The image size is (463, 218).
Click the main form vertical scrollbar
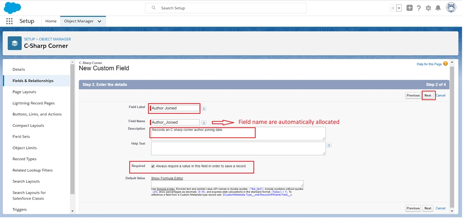[x=452, y=136]
